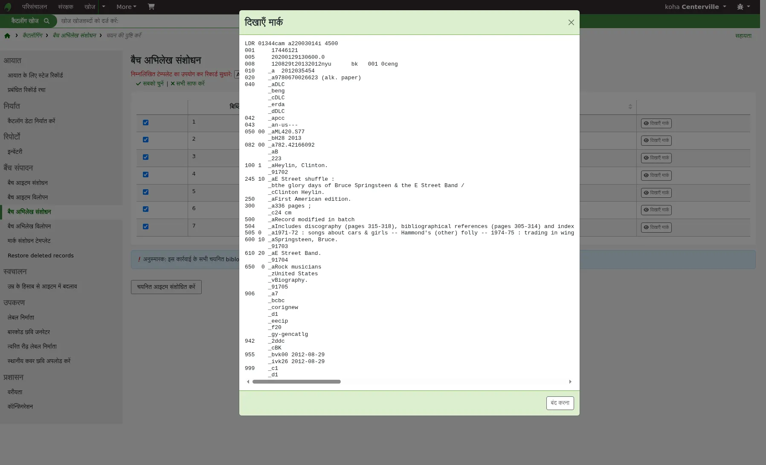The image size is (766, 465).
Task: Close the दिखाएँ मार्क dialog with X
Action: tap(571, 23)
